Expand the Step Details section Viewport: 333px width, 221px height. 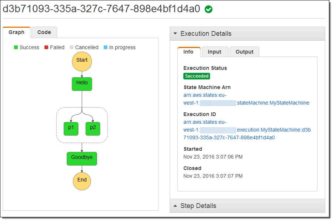pyautogui.click(x=175, y=206)
